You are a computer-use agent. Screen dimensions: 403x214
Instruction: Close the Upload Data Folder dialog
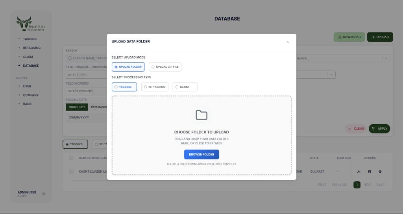pyautogui.click(x=288, y=42)
